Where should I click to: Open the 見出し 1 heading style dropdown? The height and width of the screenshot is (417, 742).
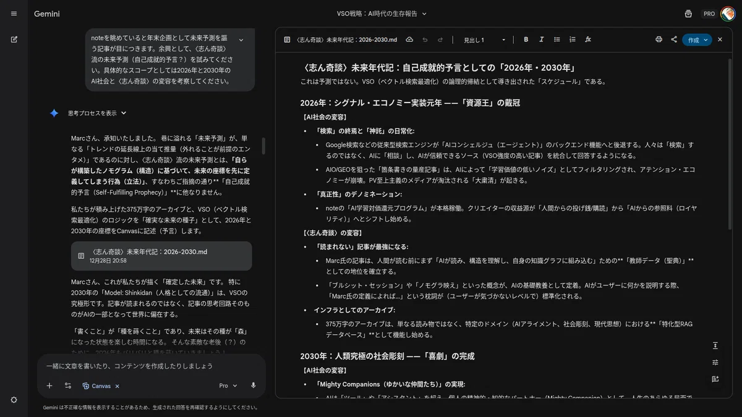(485, 40)
